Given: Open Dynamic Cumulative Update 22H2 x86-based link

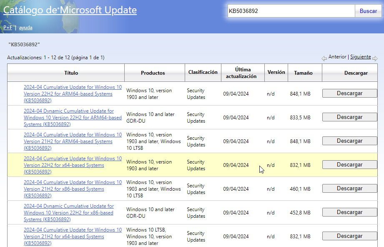Looking at the screenshot, I should pos(69,213).
